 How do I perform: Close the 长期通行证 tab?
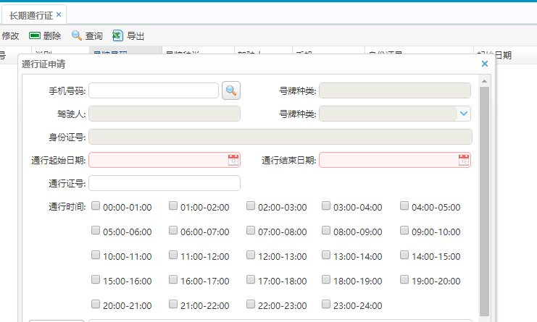(x=59, y=14)
